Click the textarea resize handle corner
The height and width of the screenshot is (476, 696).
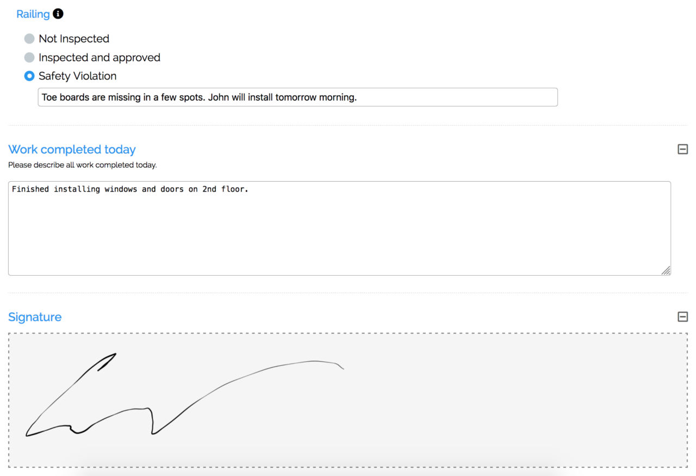tap(666, 270)
